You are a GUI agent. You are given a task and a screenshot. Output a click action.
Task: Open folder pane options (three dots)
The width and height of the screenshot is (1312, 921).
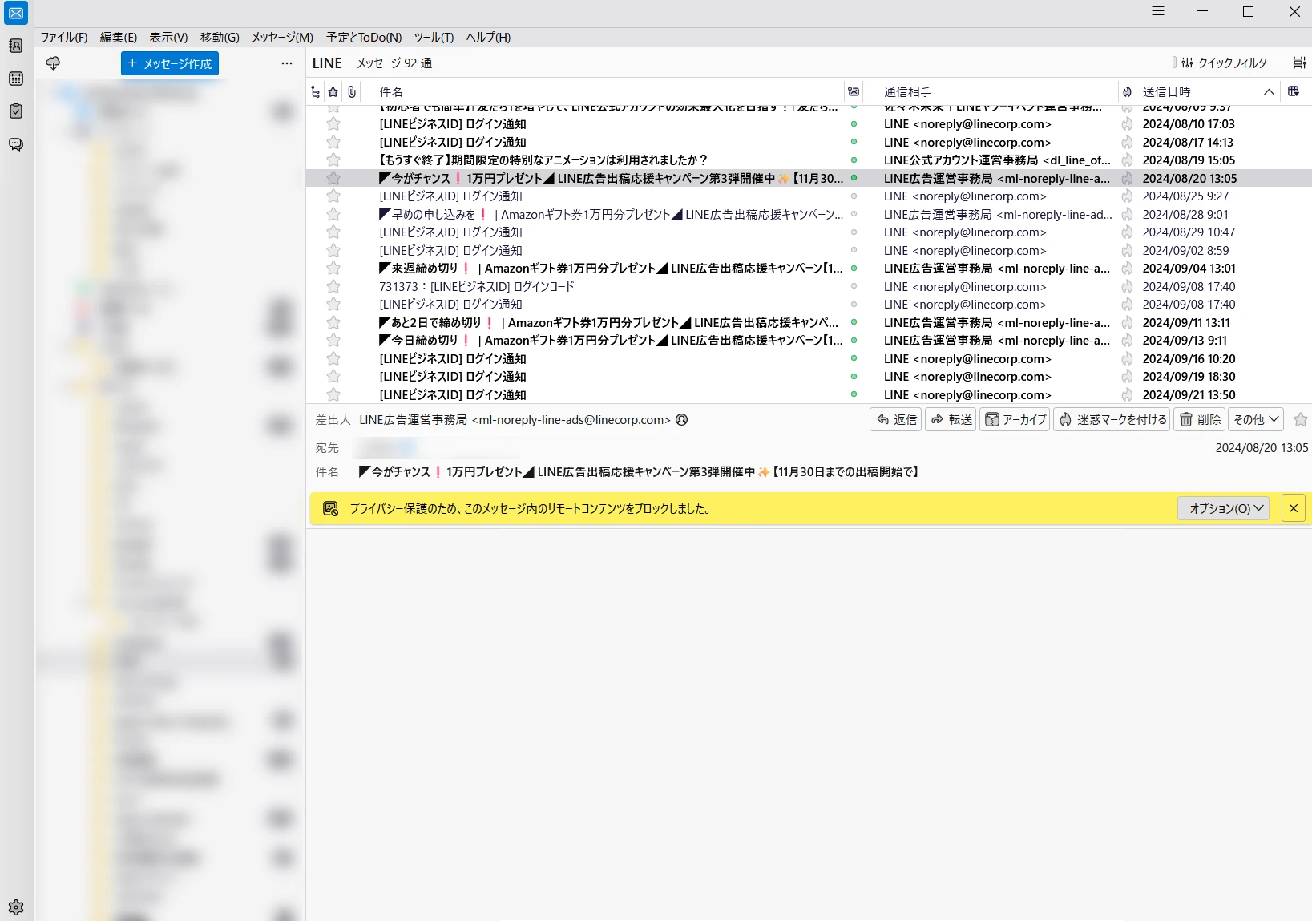tap(287, 63)
